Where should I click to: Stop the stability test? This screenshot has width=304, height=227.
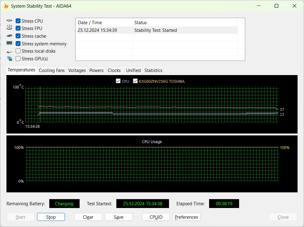pyautogui.click(x=51, y=217)
